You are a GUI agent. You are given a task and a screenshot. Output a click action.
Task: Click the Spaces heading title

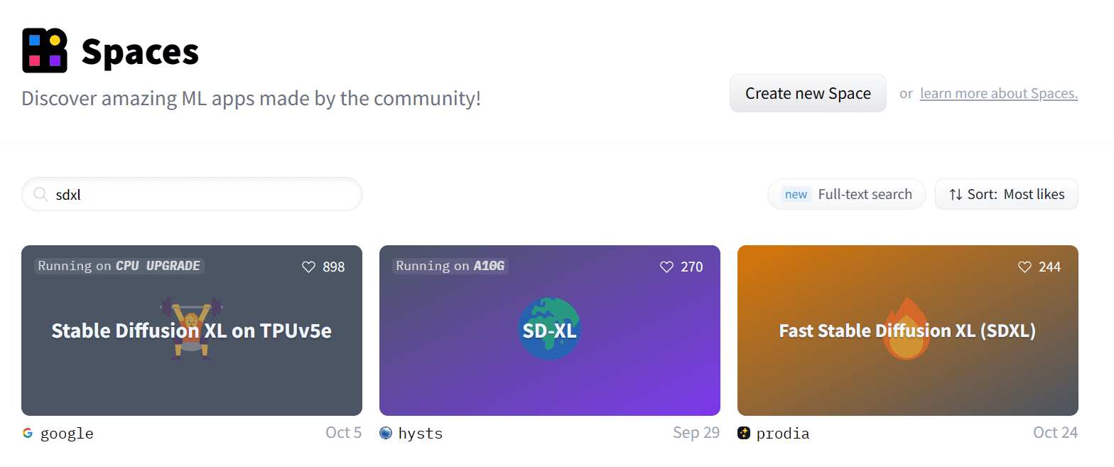pos(140,52)
